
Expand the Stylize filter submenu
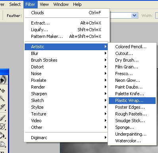coord(66,107)
